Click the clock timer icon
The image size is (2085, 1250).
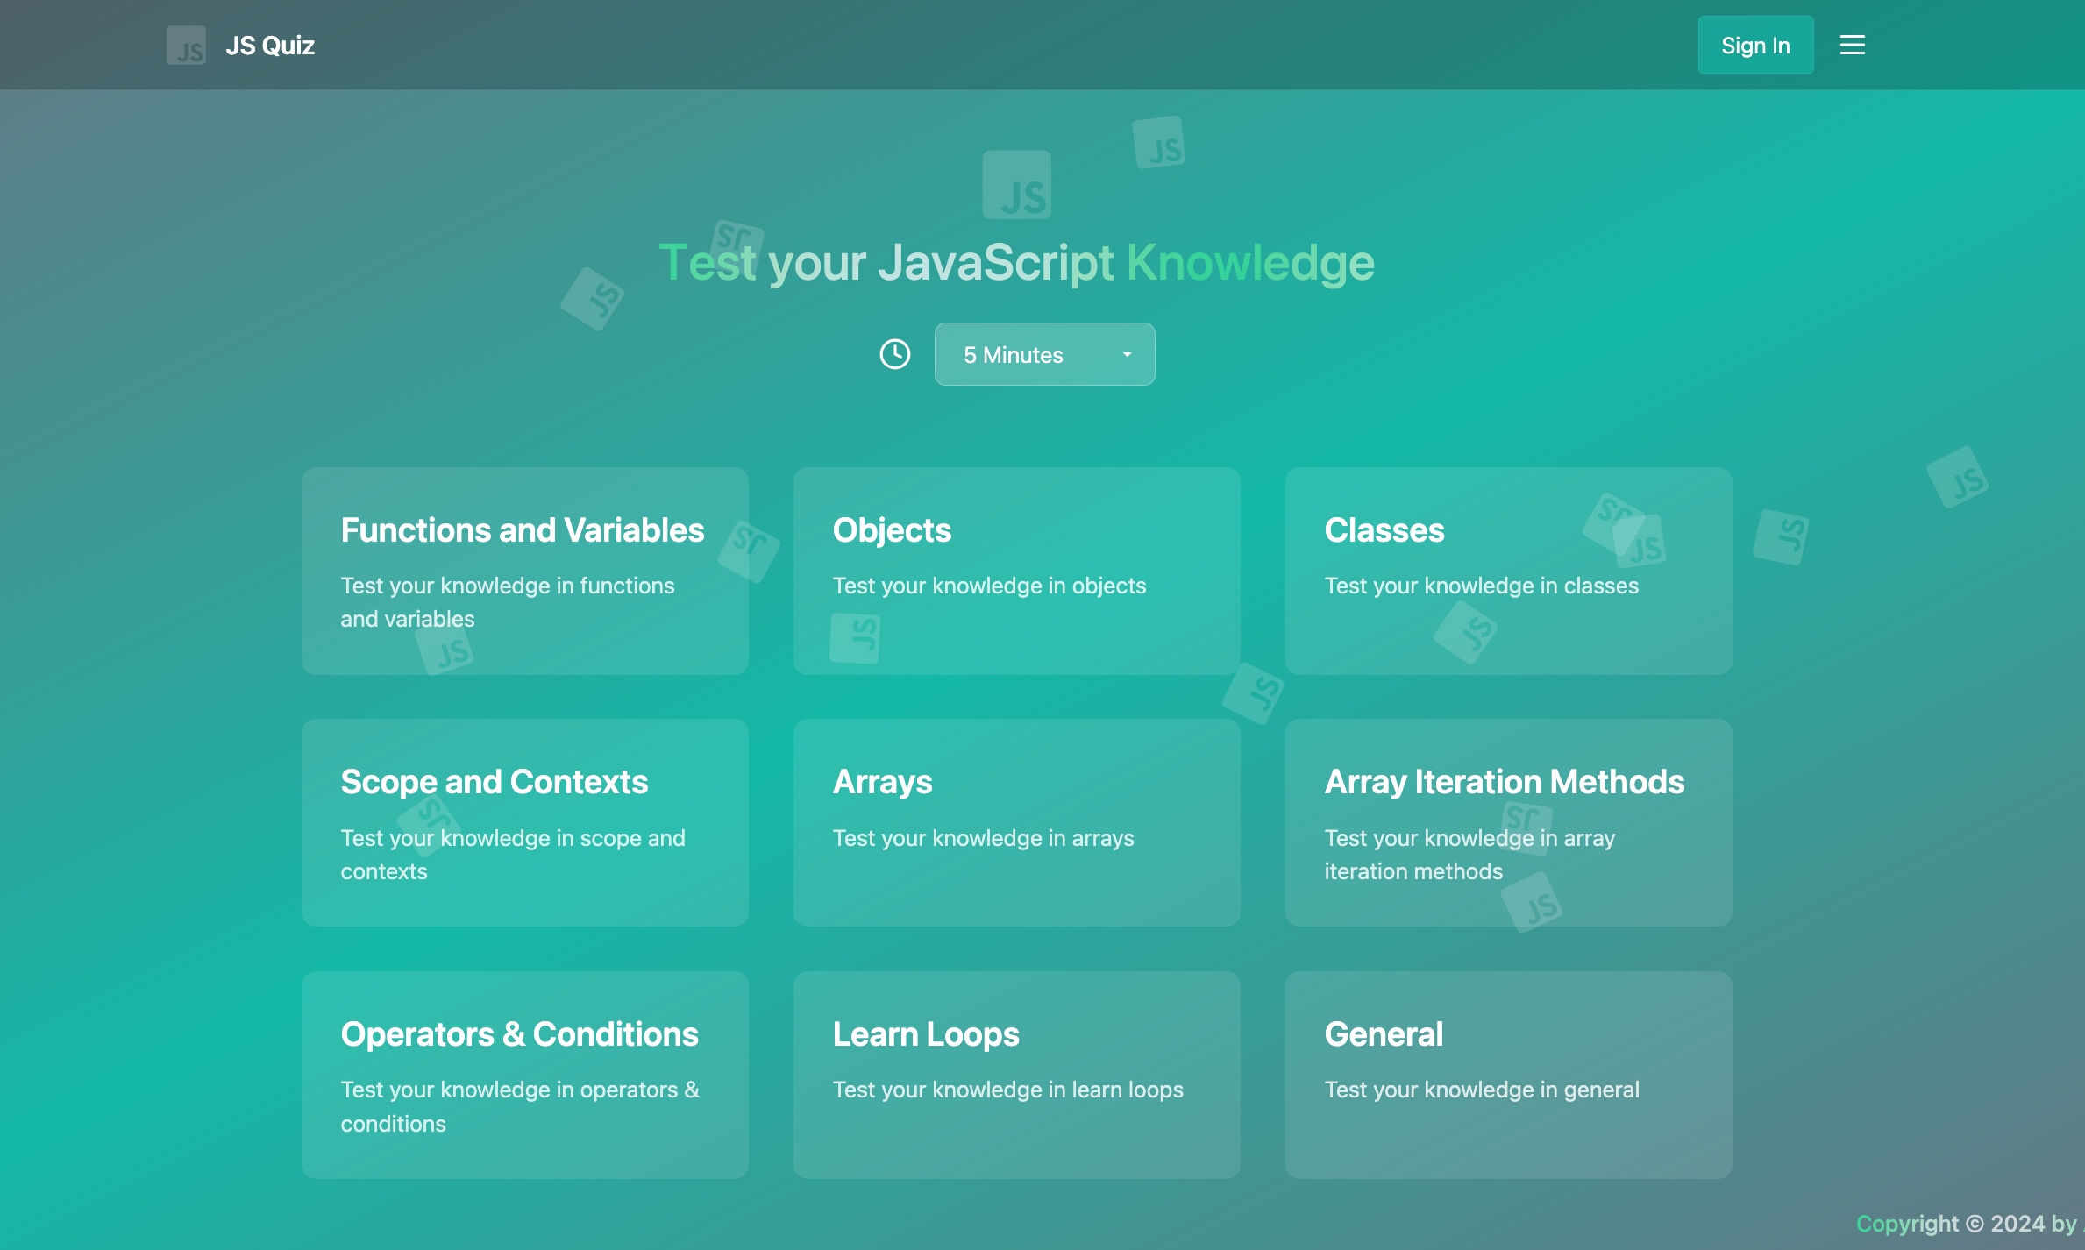(x=895, y=354)
